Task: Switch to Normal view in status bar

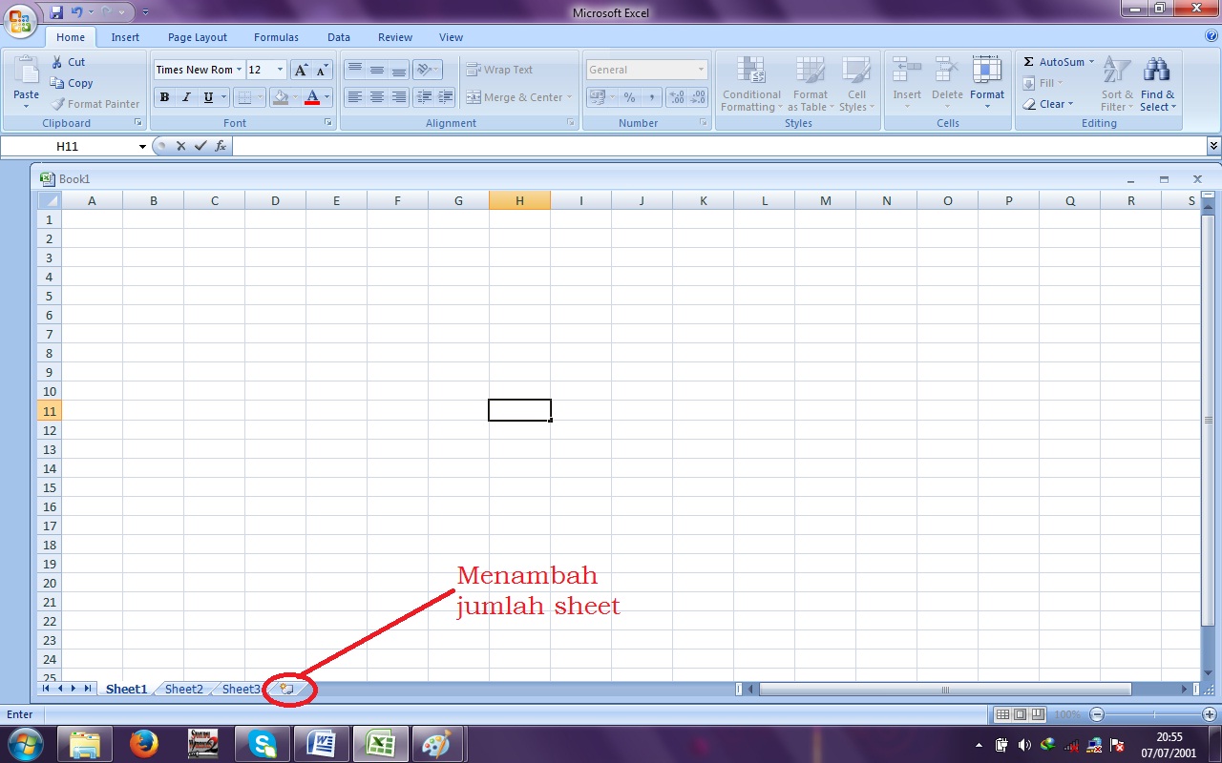Action: click(1002, 714)
